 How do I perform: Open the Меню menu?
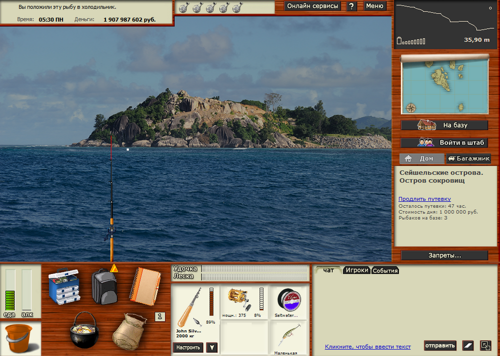point(374,6)
